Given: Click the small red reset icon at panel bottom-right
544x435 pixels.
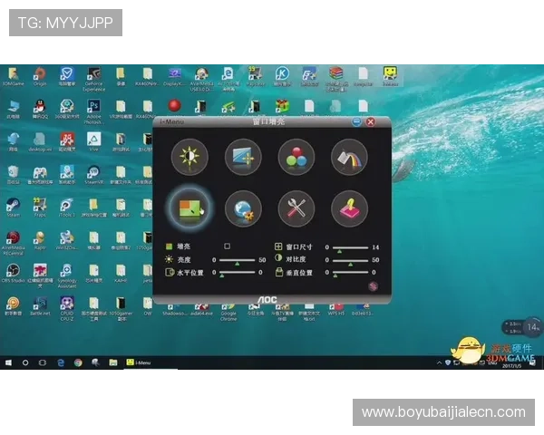Looking at the screenshot, I should tap(373, 287).
